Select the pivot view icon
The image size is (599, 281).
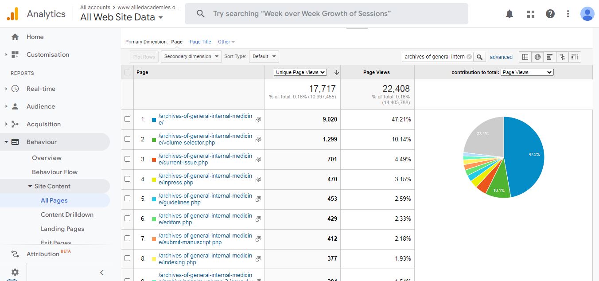[x=575, y=57]
